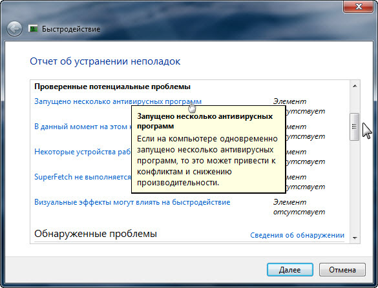The image size is (378, 288).
Task: Open 'В данный момент на этом' link
Action: pos(83,127)
